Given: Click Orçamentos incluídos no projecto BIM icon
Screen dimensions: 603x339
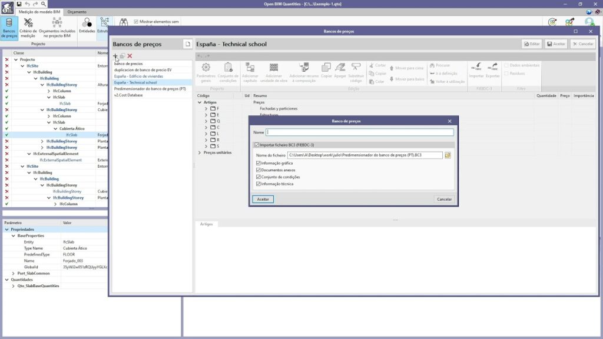Looking at the screenshot, I should click(x=57, y=28).
